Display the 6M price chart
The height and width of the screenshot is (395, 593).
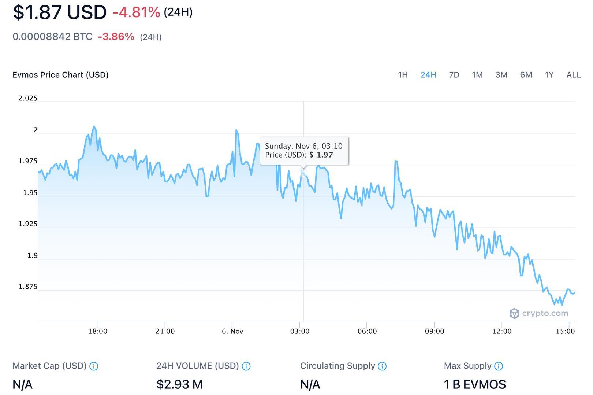point(526,75)
